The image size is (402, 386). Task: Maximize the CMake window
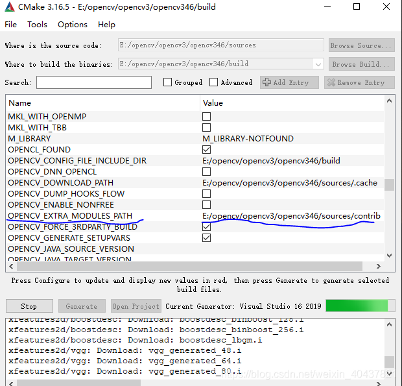tap(357, 6)
